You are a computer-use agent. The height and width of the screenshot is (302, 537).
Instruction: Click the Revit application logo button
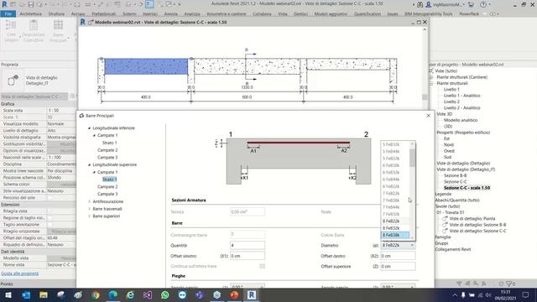tap(4, 4)
